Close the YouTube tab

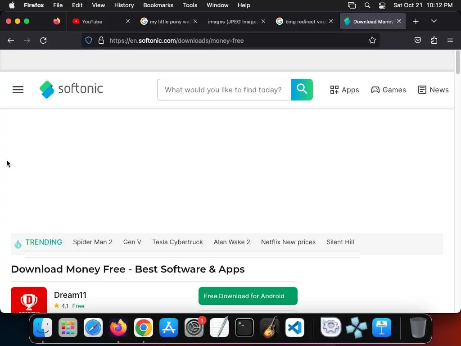[x=127, y=21]
